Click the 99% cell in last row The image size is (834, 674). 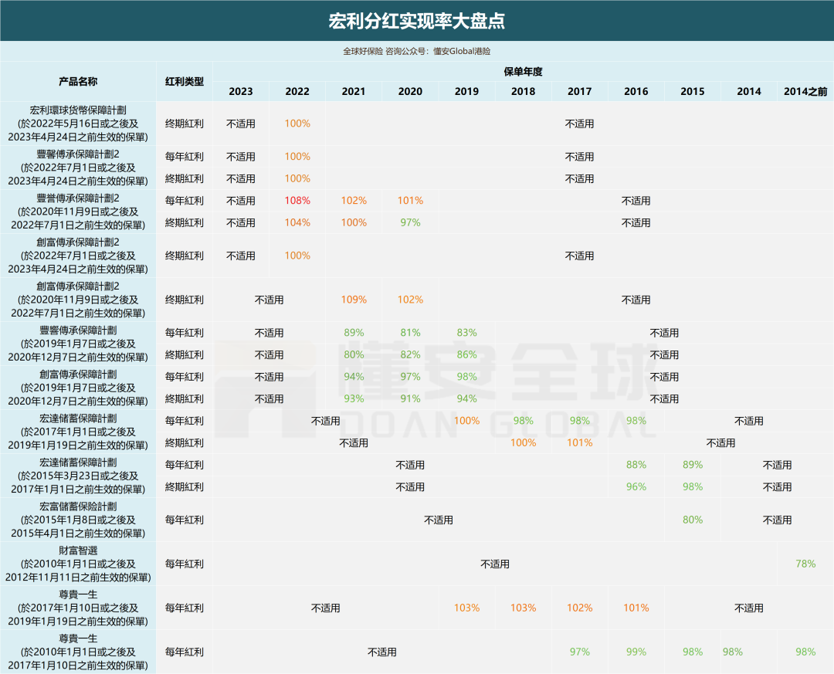pos(636,652)
